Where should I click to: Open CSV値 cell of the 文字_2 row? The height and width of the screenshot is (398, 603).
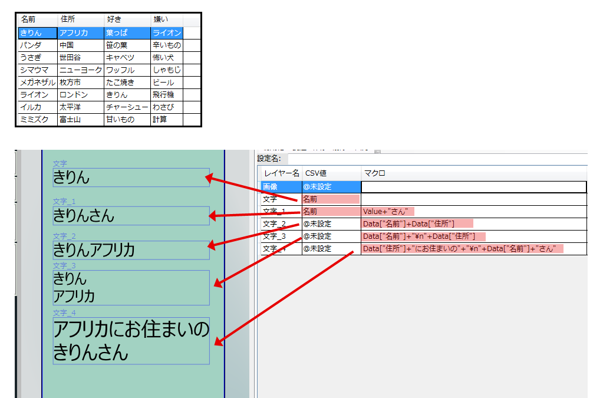tap(331, 224)
